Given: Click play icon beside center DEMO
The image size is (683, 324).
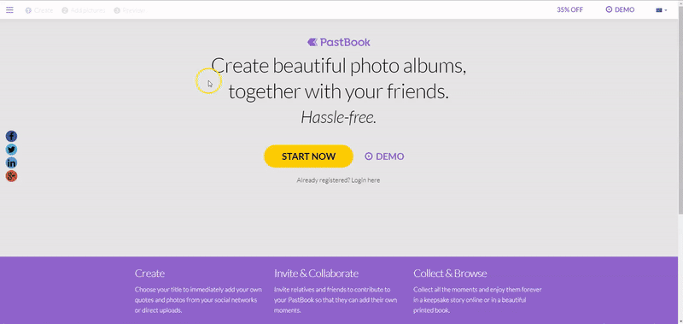Looking at the screenshot, I should point(369,156).
